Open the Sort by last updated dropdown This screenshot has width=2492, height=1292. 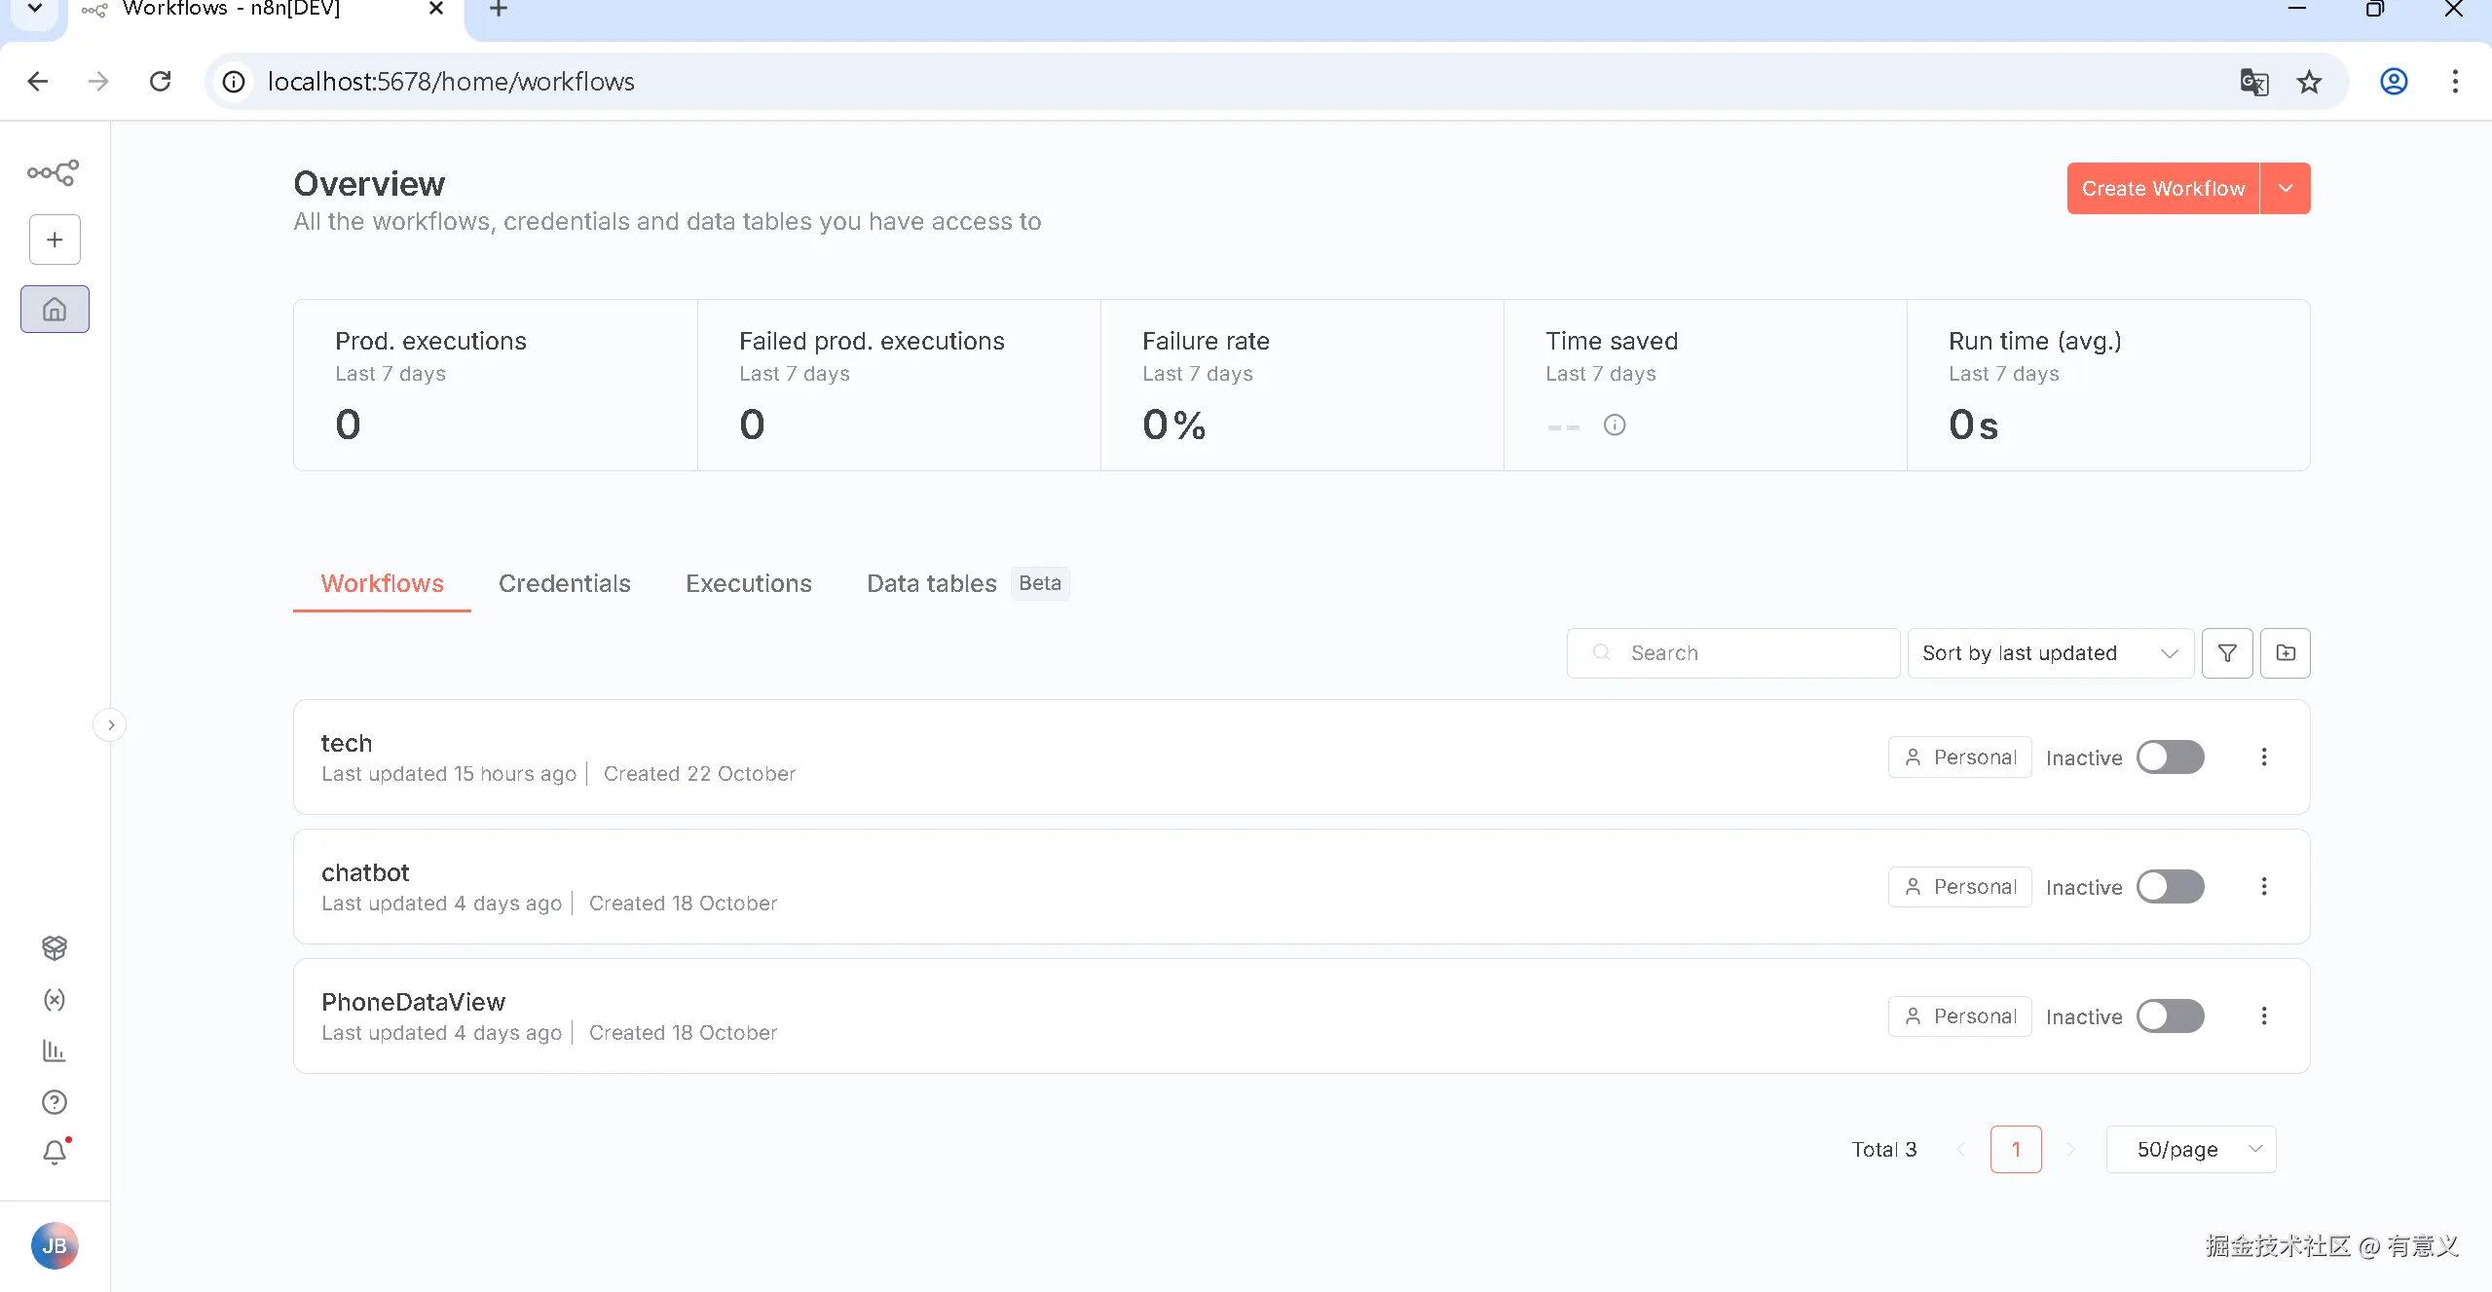2049,653
